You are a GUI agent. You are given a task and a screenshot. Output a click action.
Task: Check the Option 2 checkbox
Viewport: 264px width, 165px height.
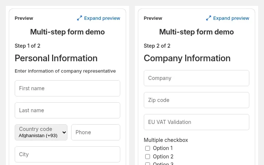[x=147, y=157]
